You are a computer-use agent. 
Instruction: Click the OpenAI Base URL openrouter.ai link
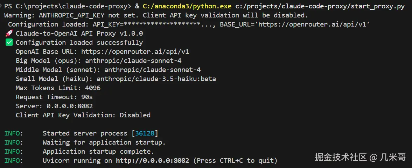point(135,52)
